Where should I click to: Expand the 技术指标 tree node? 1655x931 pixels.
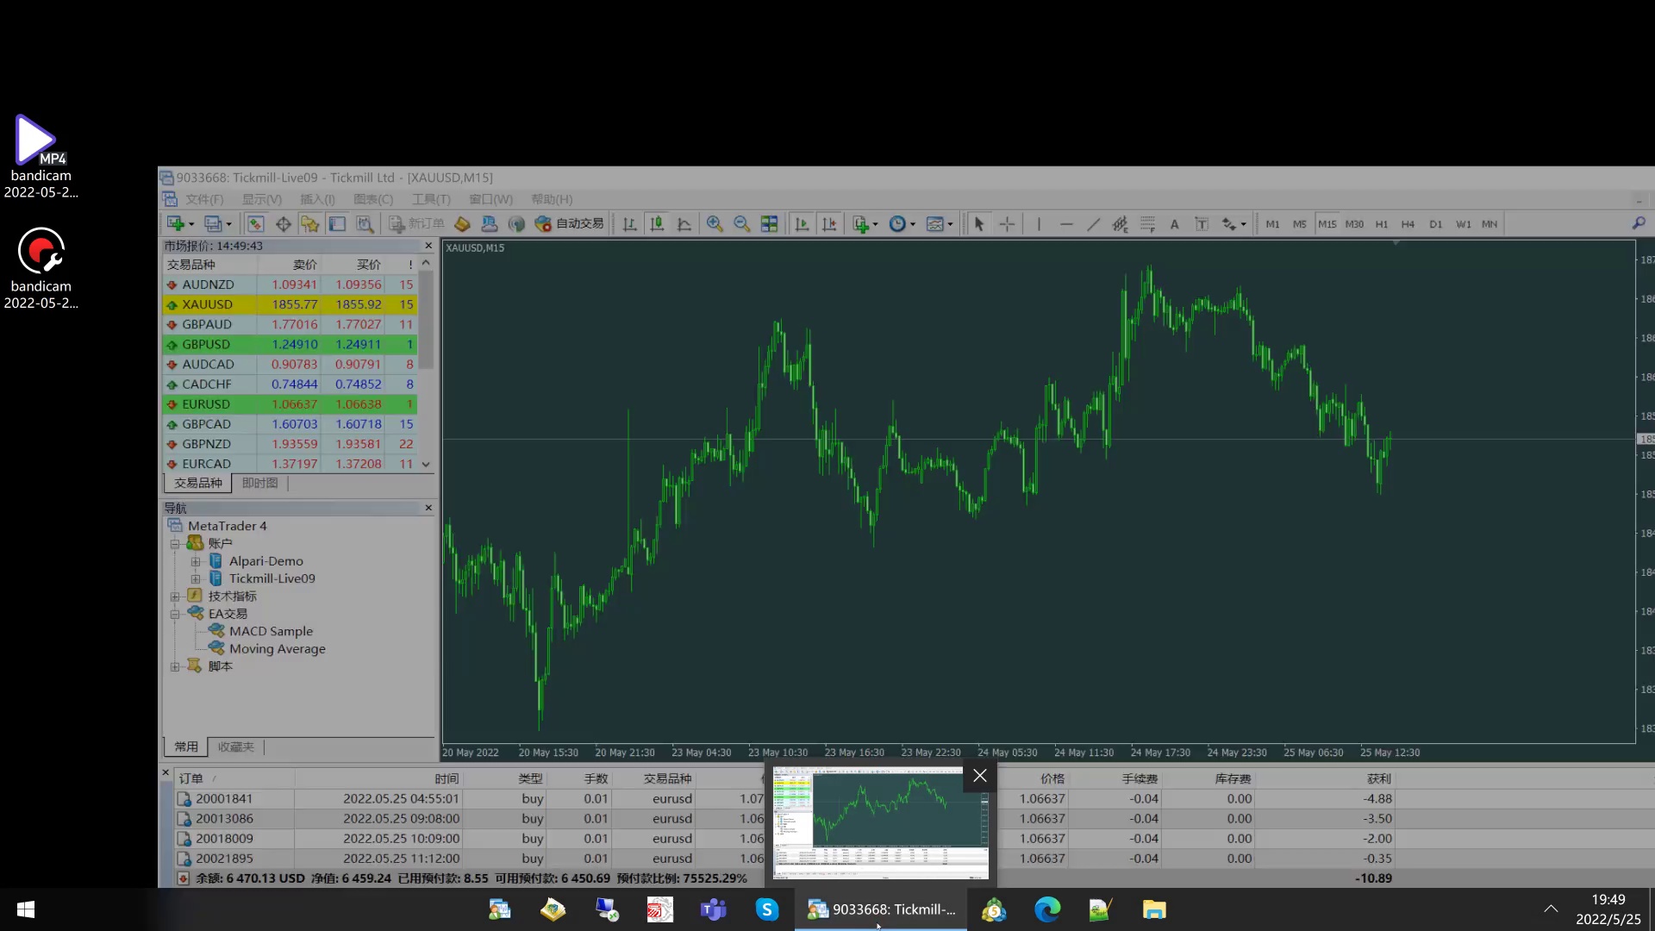pyautogui.click(x=175, y=597)
